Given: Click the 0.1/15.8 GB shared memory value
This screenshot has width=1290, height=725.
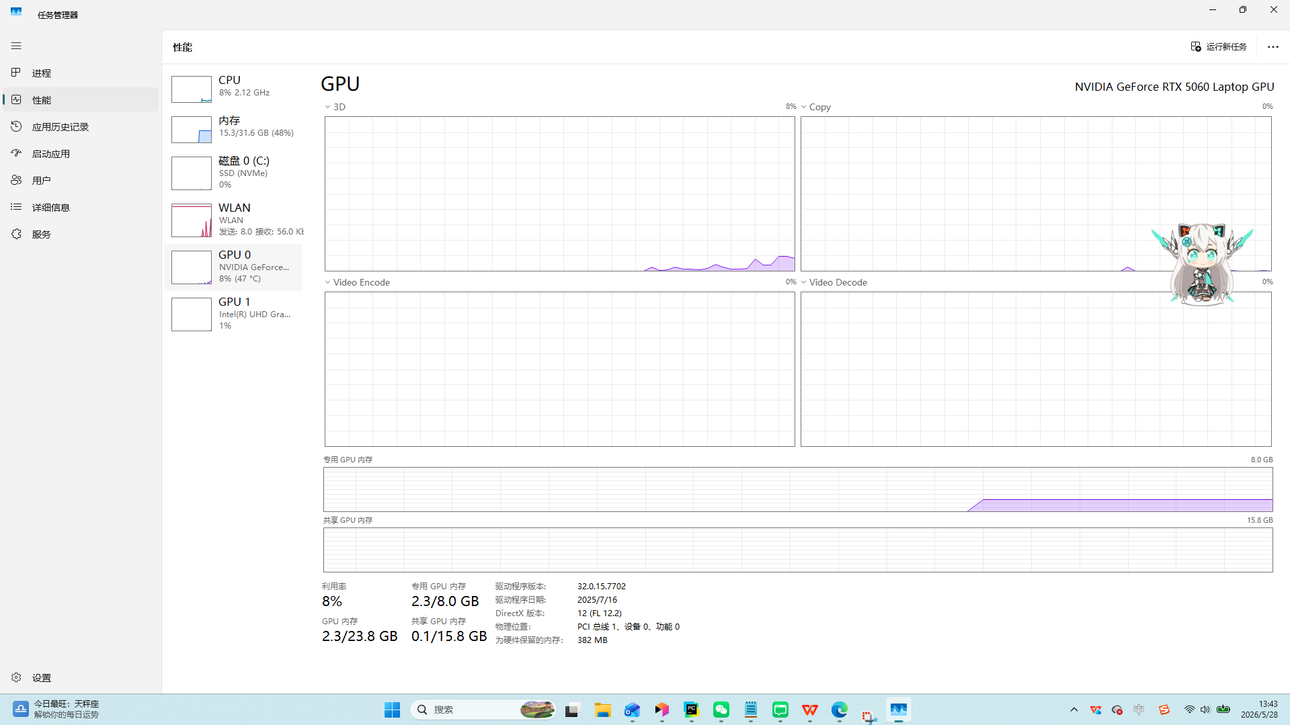Looking at the screenshot, I should tap(449, 636).
